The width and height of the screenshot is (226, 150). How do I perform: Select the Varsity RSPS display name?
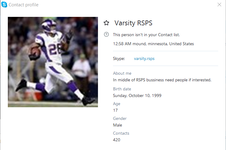coord(133,23)
